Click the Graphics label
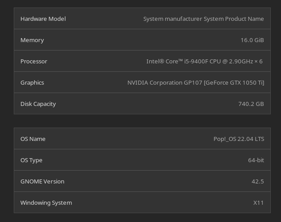Image resolution: width=281 pixels, height=222 pixels. click(x=32, y=82)
